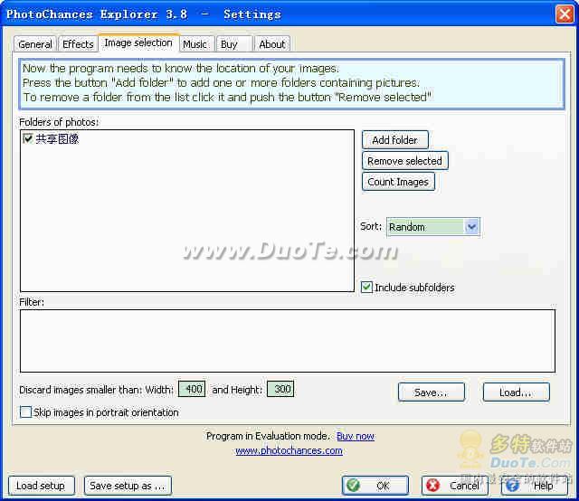This screenshot has width=579, height=501.
Task: Switch to the General tab
Action: [x=35, y=44]
